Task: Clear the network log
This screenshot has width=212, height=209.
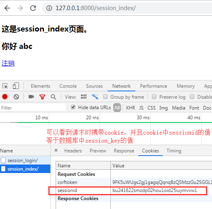Action: 16,97
